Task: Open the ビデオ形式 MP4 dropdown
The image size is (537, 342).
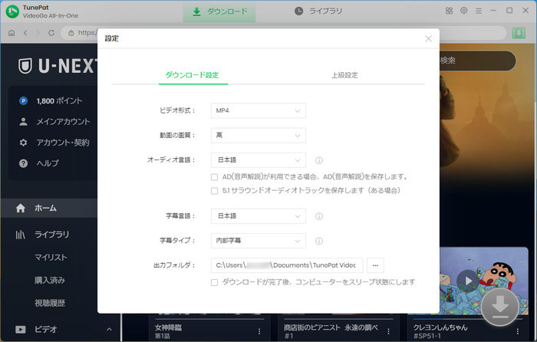Action: [259, 110]
